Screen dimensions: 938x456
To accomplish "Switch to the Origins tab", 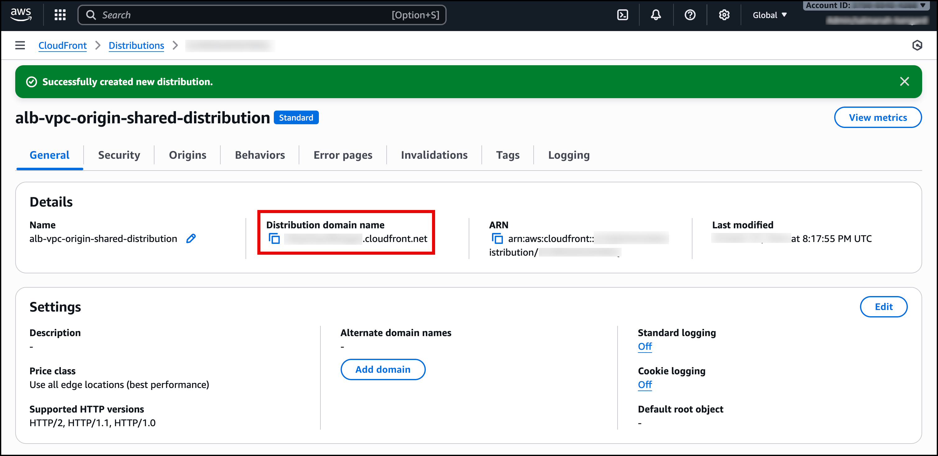I will point(187,155).
